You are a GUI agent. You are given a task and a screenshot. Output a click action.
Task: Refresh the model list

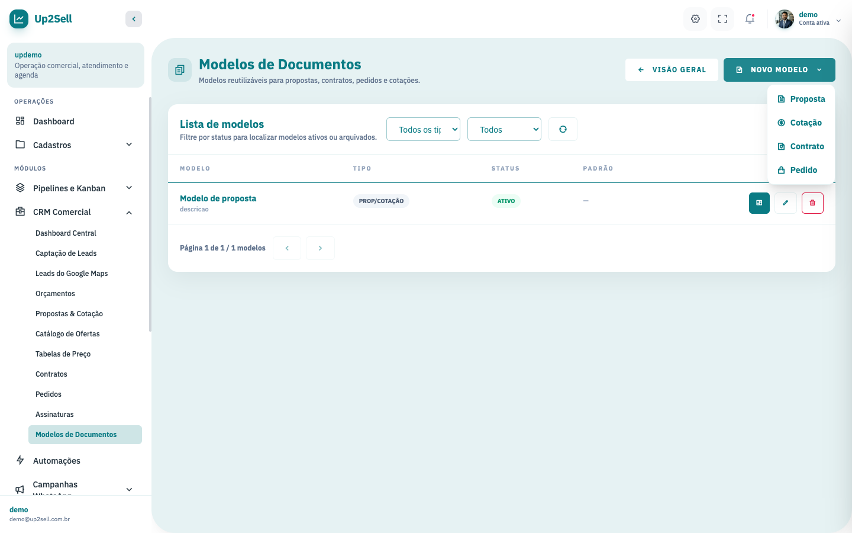coord(563,129)
